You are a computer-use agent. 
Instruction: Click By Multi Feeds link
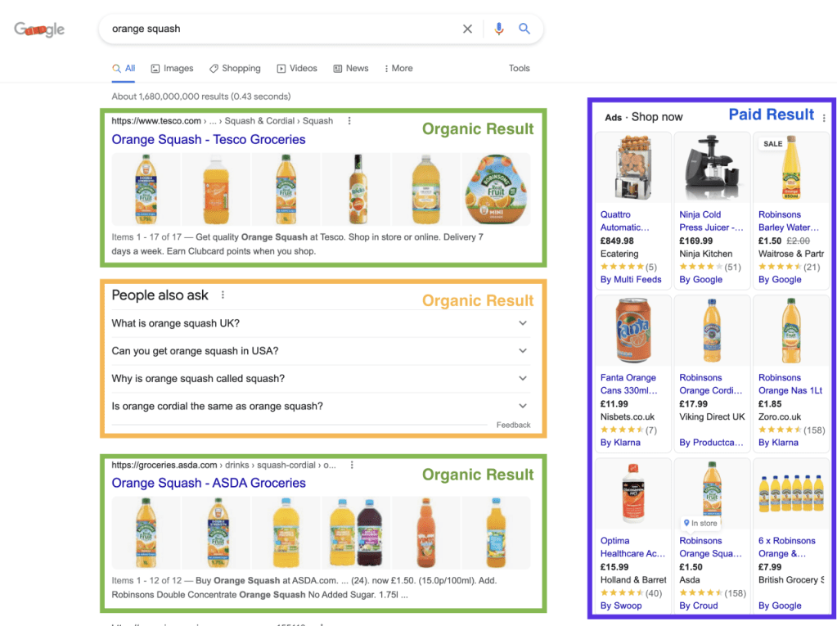pos(631,280)
